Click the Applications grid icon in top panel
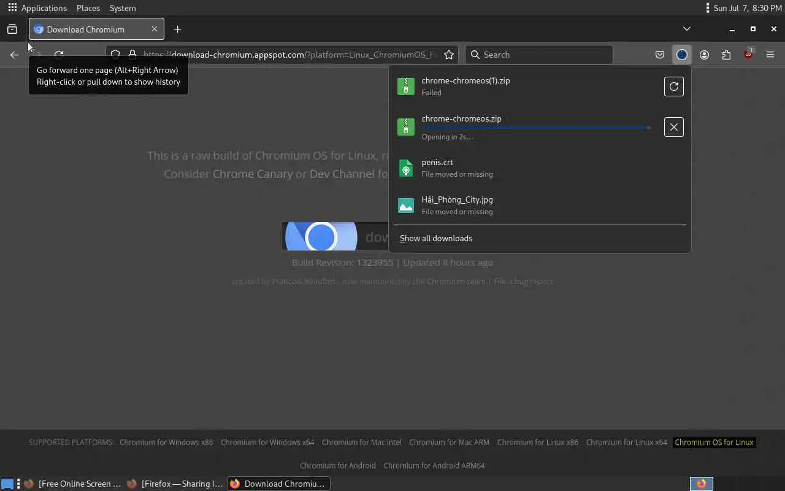Image resolution: width=785 pixels, height=491 pixels. [x=12, y=8]
